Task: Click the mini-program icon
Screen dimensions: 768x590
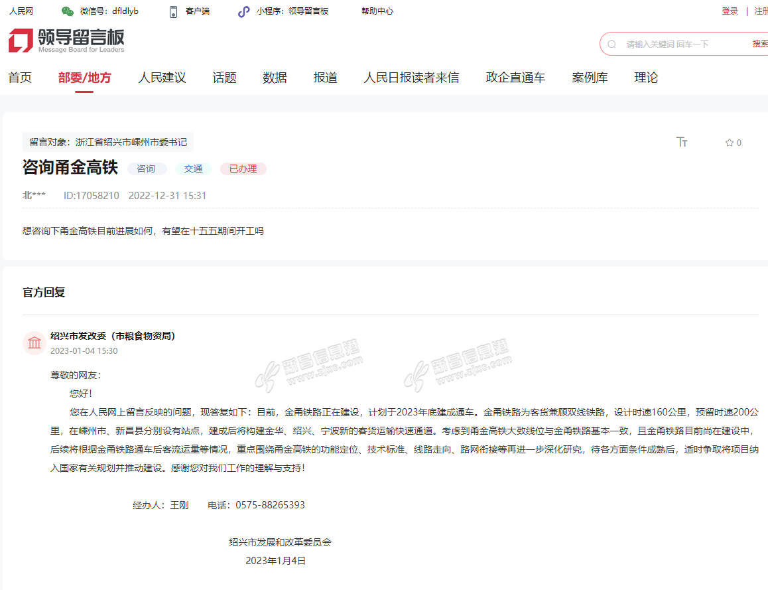Action: 243,11
